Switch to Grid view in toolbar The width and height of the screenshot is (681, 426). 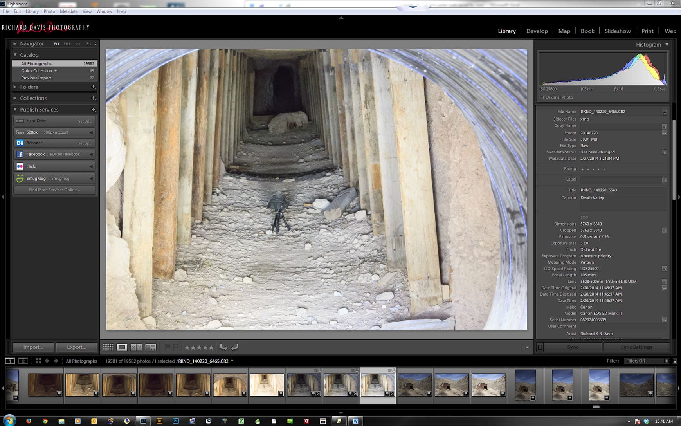click(108, 347)
